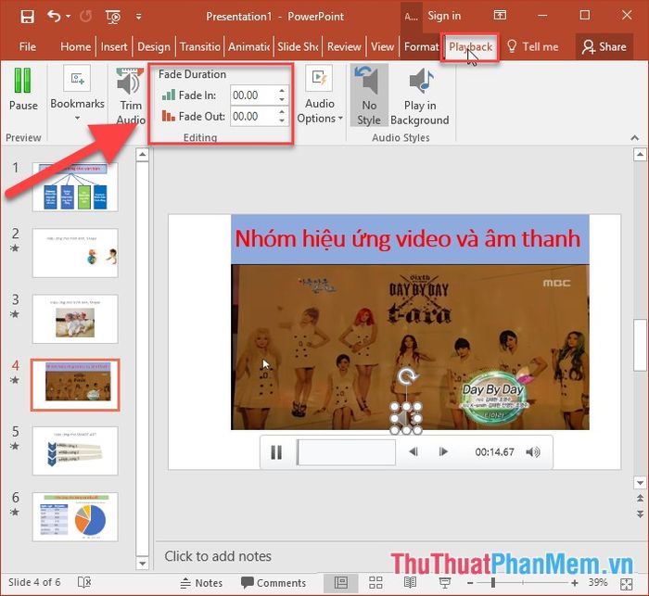This screenshot has width=649, height=596.
Task: Select slide 4 thumbnail
Action: coord(75,385)
